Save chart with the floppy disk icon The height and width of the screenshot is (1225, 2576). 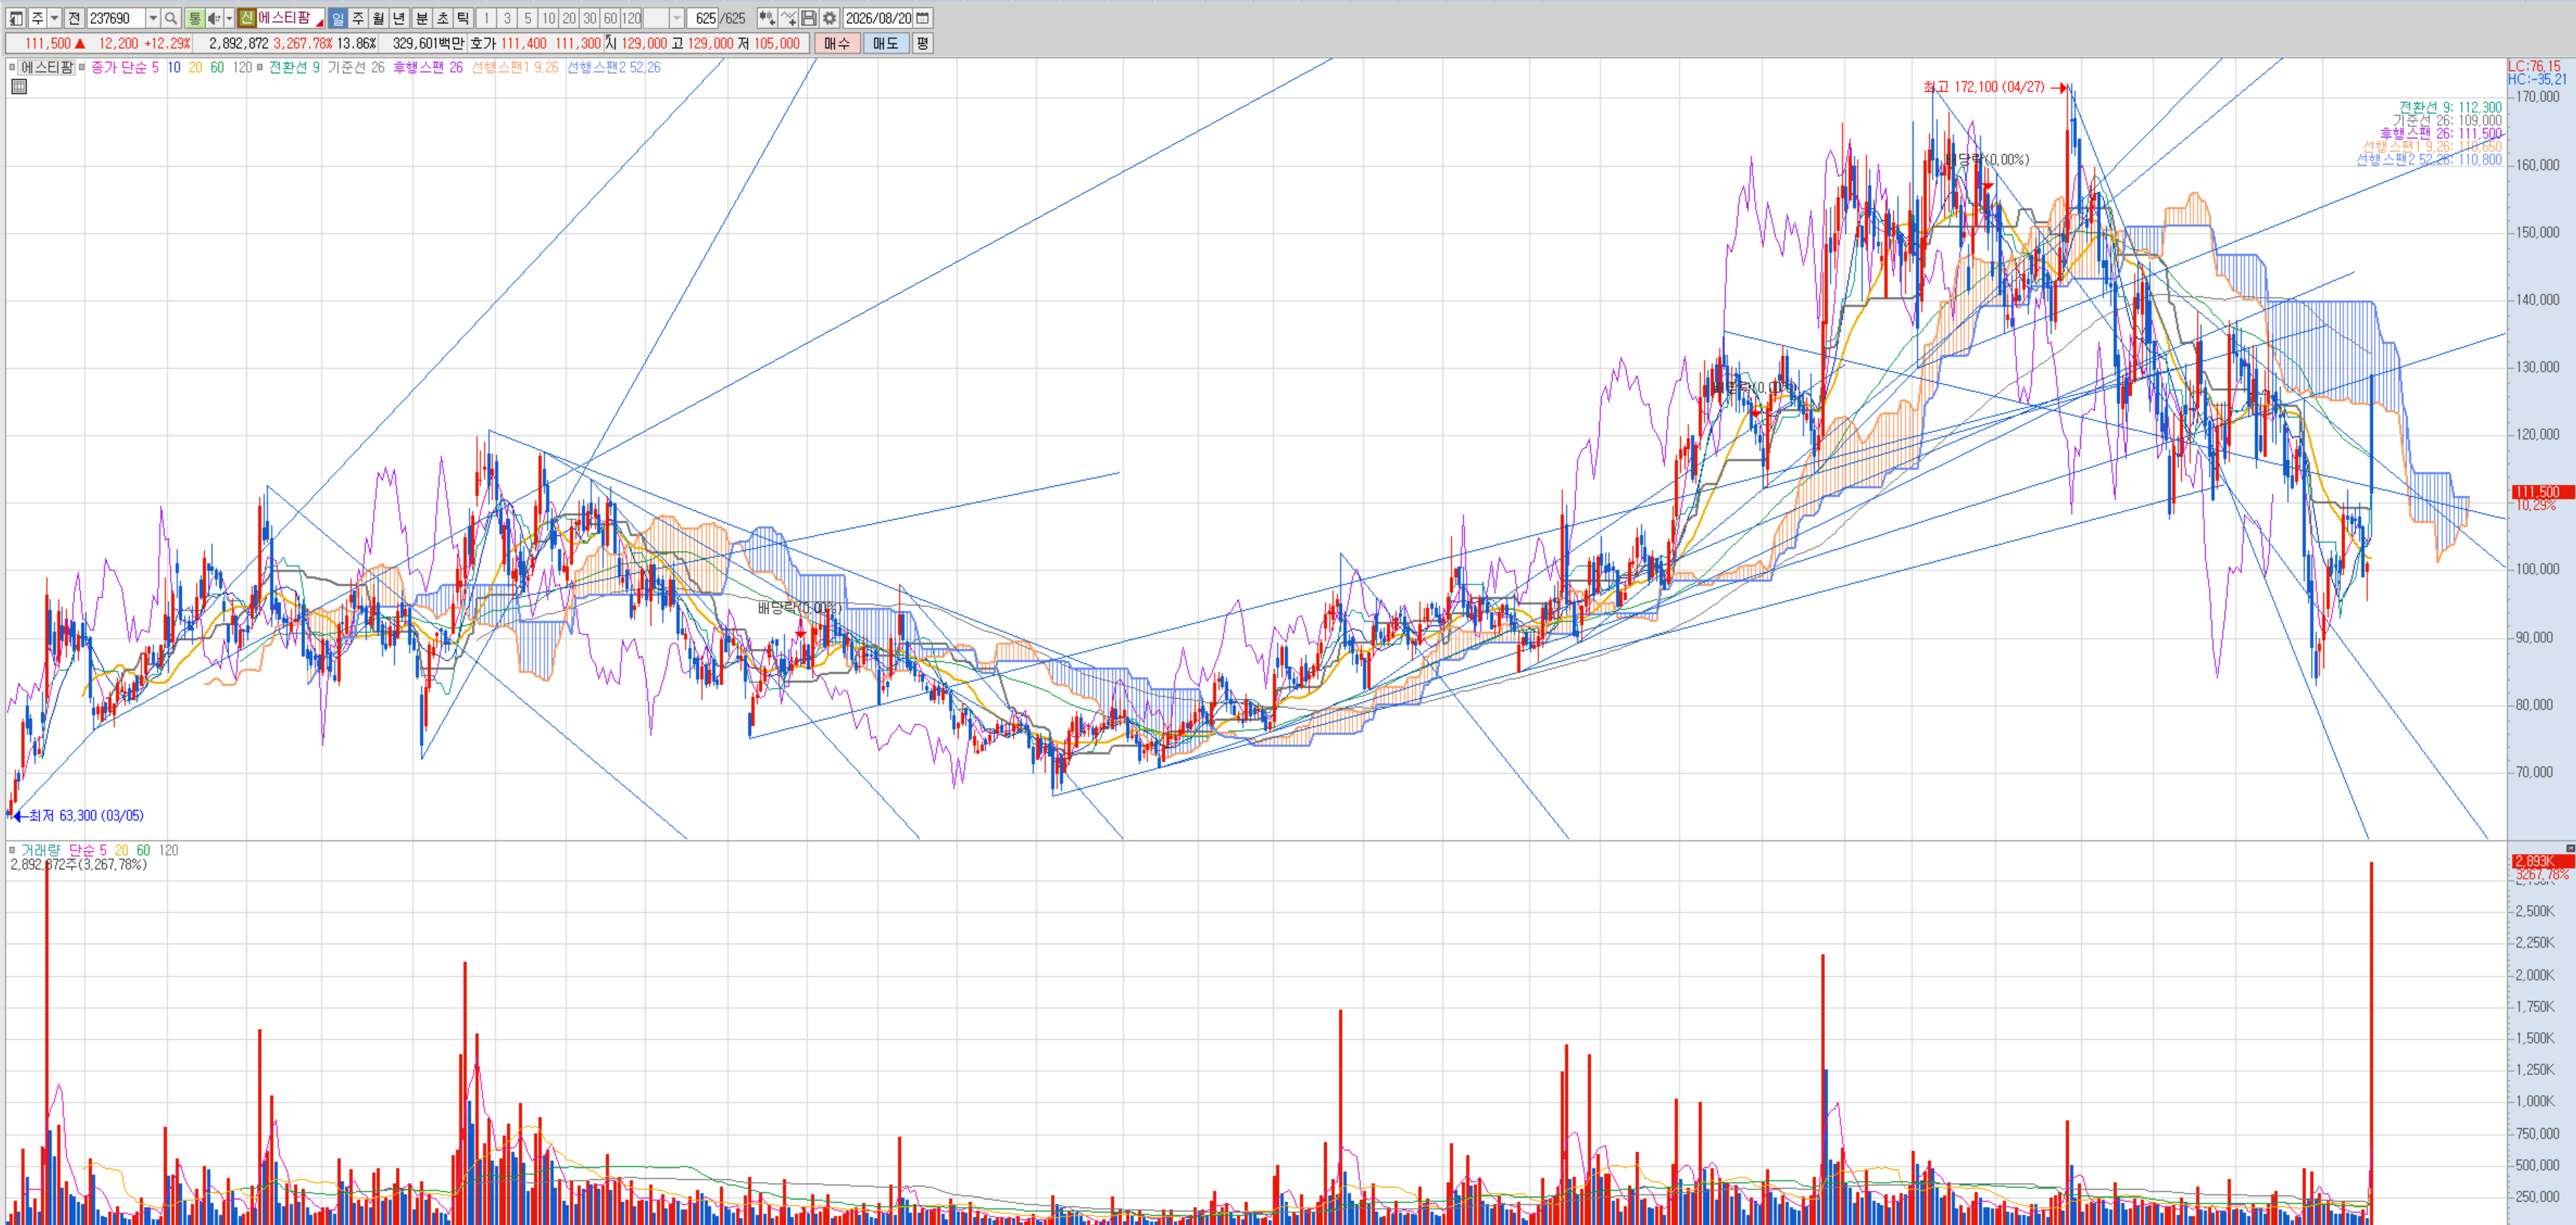[x=809, y=18]
